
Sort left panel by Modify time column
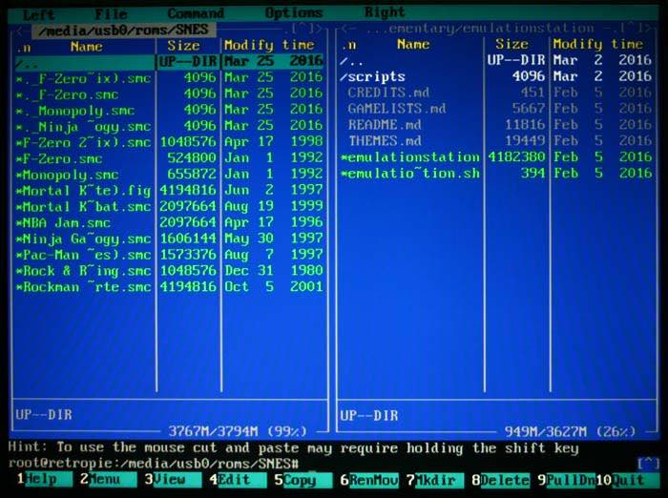(269, 45)
